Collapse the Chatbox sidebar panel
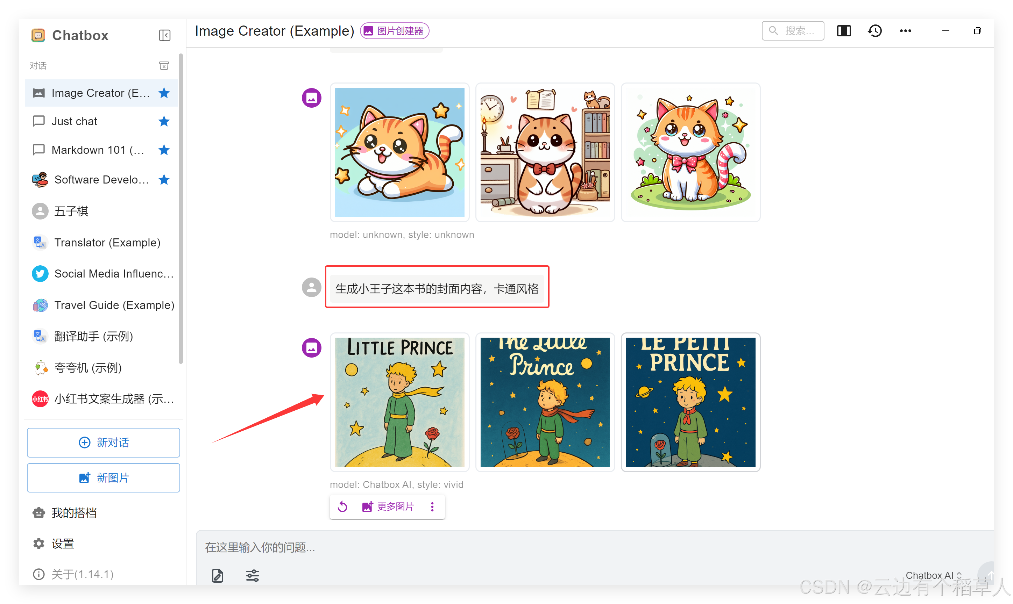The height and width of the screenshot is (604, 1013). pos(164,35)
